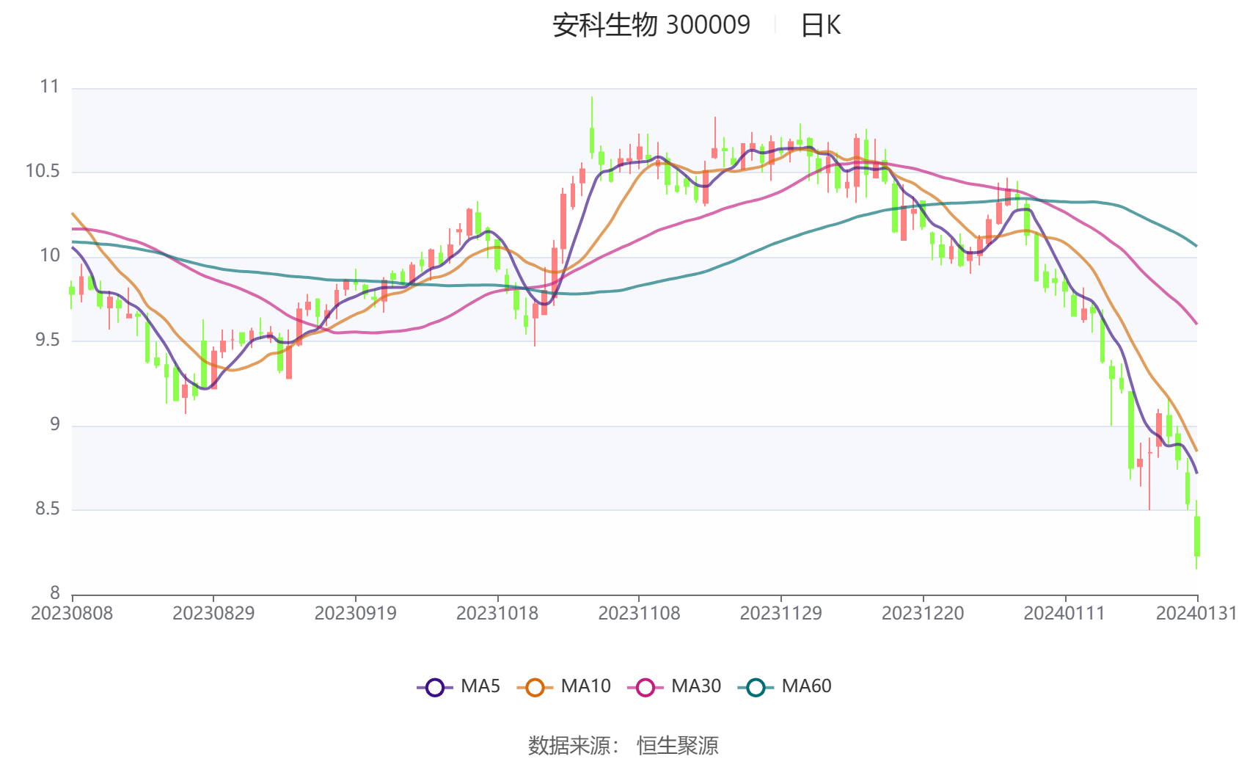Toggle the MA10 series via its text label
This screenshot has height=759, width=1247.
pyautogui.click(x=585, y=686)
